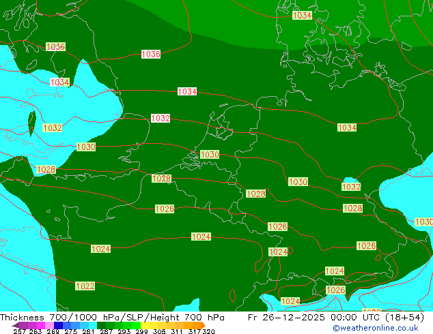The image size is (433, 334).
Task: Click the legend value 311
Action: (x=177, y=331)
